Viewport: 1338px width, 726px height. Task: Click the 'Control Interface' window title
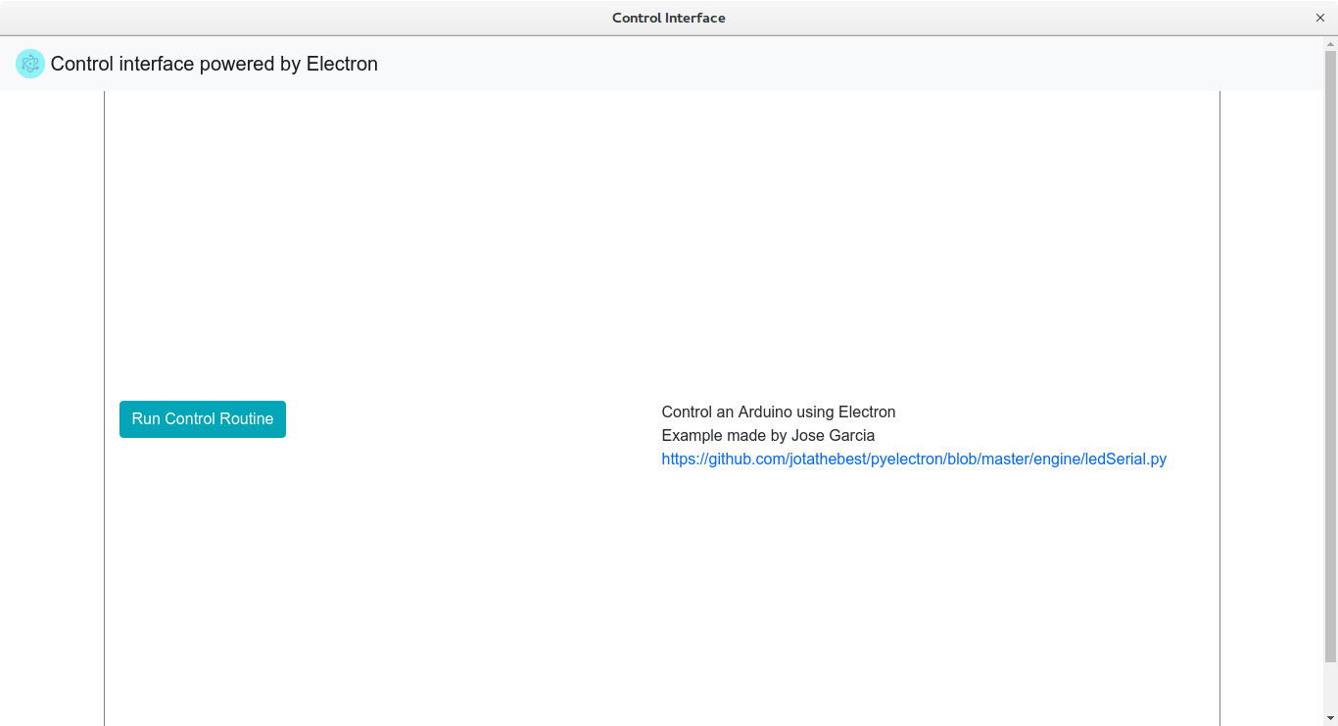pyautogui.click(x=669, y=18)
